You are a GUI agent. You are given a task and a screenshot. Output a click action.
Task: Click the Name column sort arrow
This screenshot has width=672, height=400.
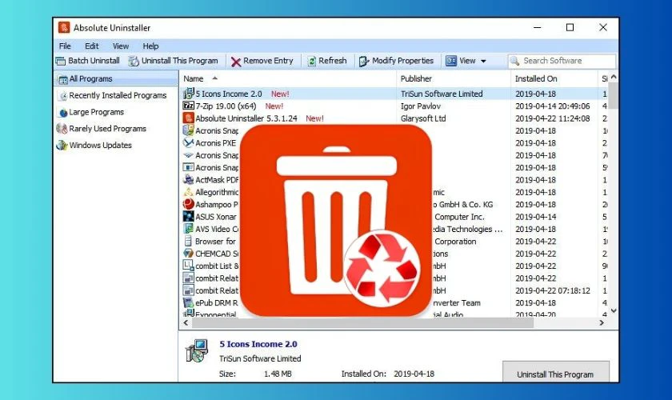[214, 78]
